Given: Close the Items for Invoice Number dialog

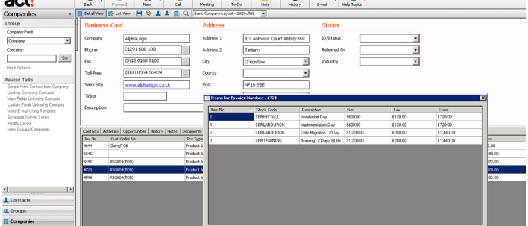Looking at the screenshot, I should (483, 98).
